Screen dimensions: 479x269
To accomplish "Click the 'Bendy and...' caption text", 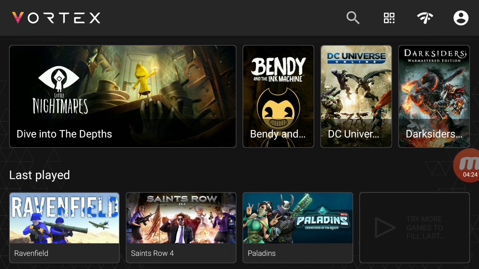I will coord(278,134).
